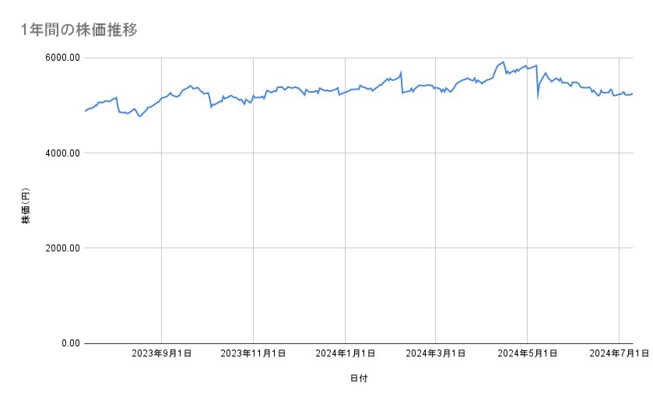
Task: Click the chart title 1年間の株価推移
Action: pyautogui.click(x=80, y=30)
